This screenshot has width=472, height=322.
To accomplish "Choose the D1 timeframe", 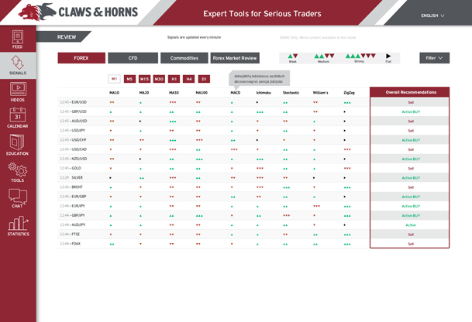I will [x=204, y=79].
